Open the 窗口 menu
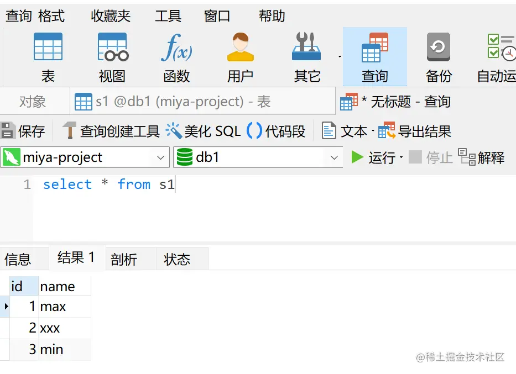The image size is (516, 374). tap(217, 16)
